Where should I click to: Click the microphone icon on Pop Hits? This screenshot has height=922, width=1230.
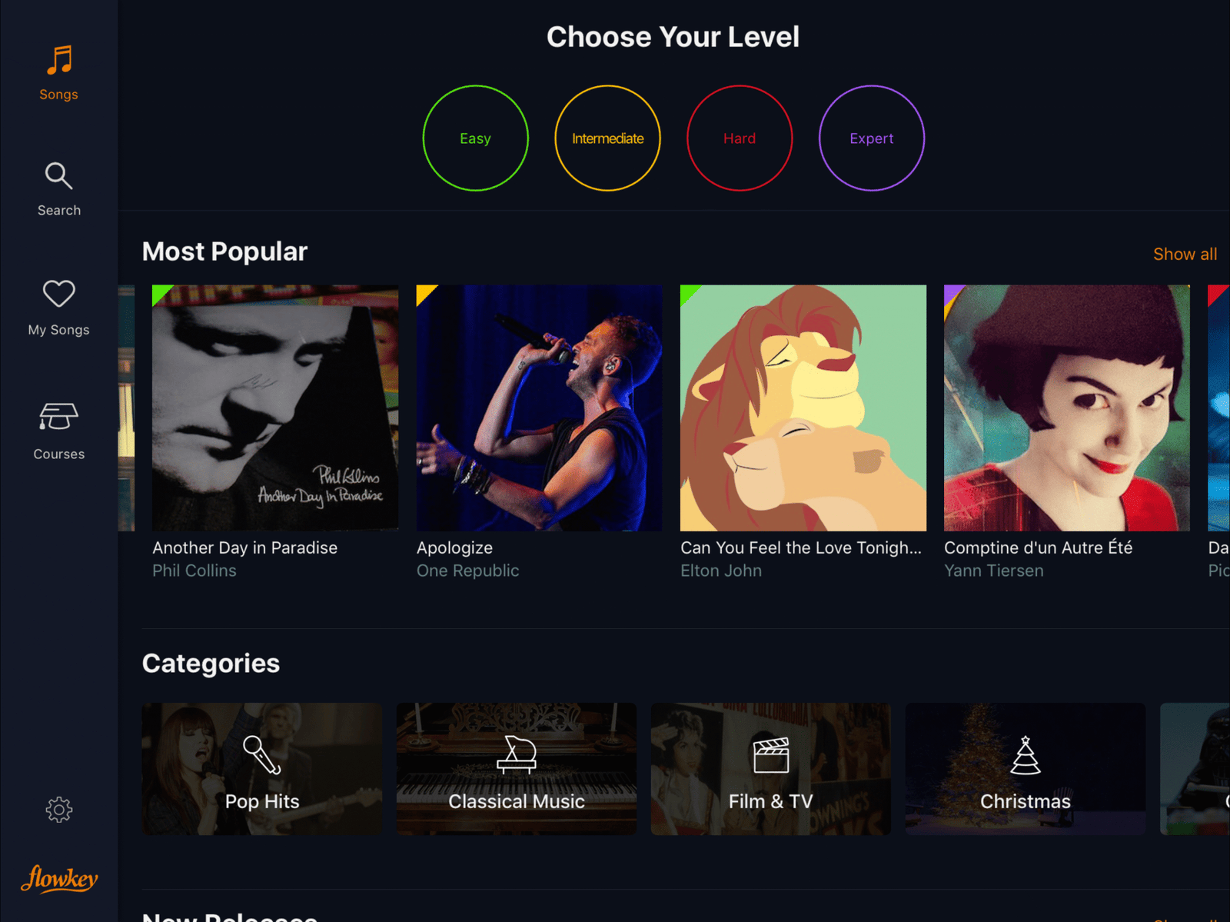[x=262, y=754]
